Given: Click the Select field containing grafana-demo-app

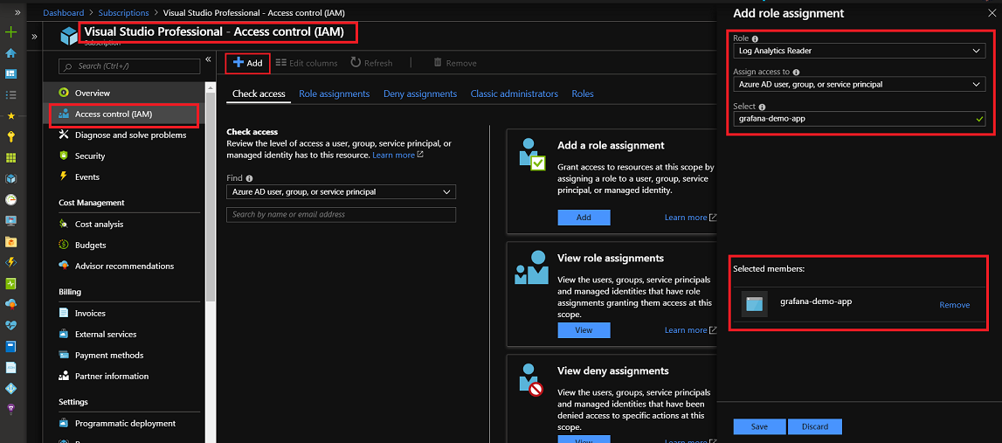Looking at the screenshot, I should tap(859, 118).
